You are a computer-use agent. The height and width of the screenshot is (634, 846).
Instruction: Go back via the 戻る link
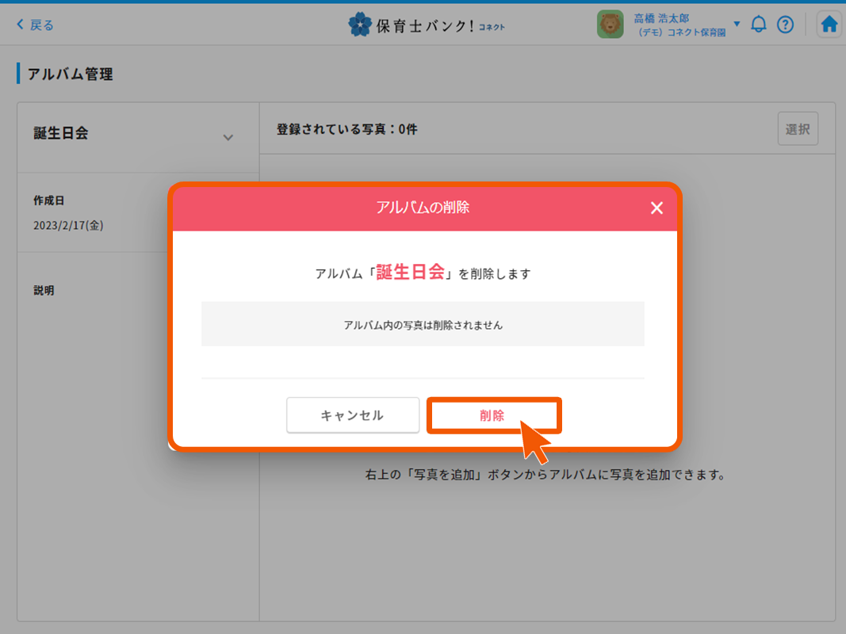coord(36,25)
